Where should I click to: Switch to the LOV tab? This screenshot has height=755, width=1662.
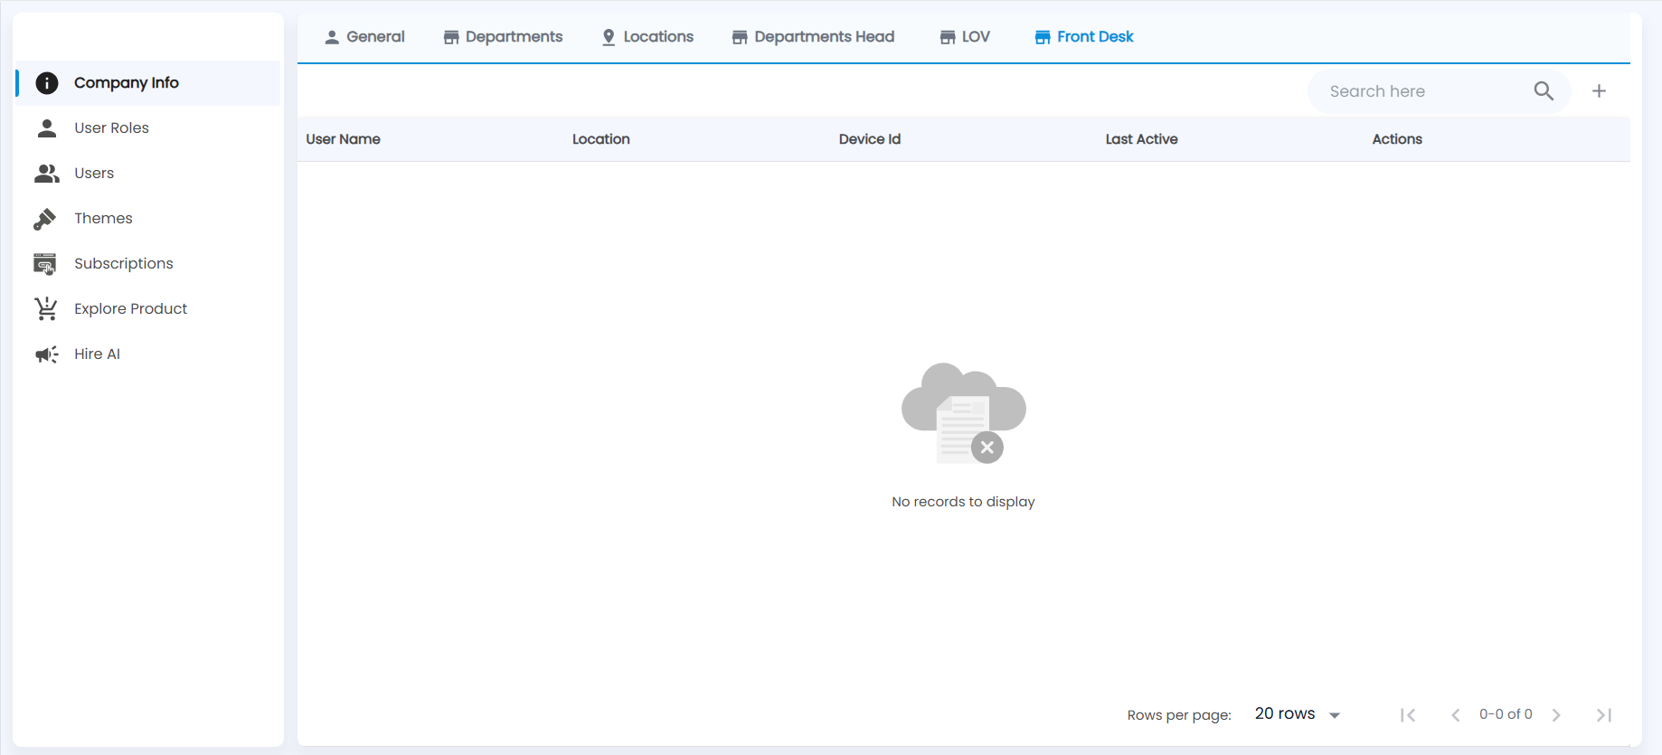(x=965, y=37)
